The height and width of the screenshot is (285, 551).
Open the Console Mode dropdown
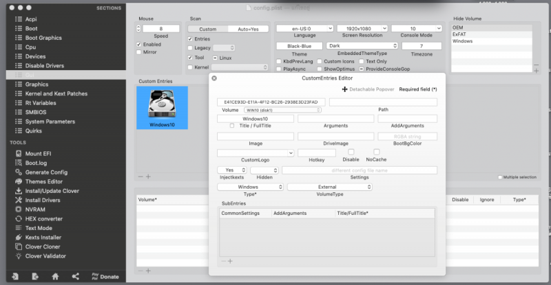click(x=417, y=28)
